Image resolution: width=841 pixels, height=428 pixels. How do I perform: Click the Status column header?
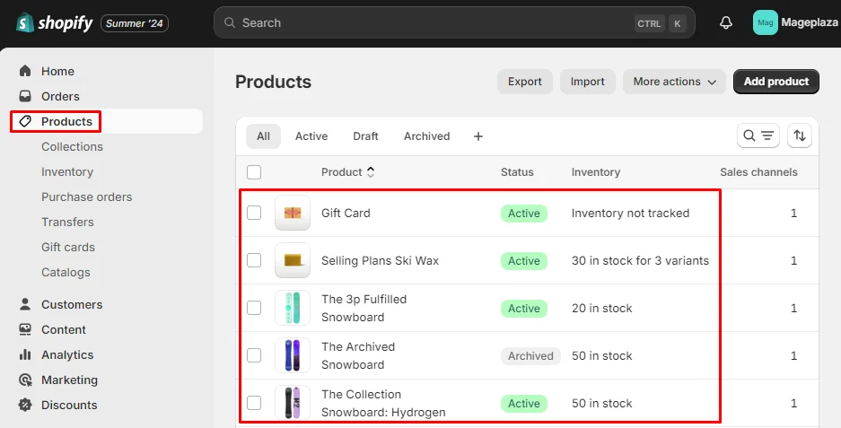point(517,172)
